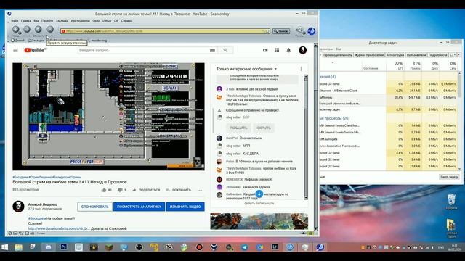This screenshot has width=465, height=261.
Task: Reload the page with the Reload button
Action: [39, 29]
